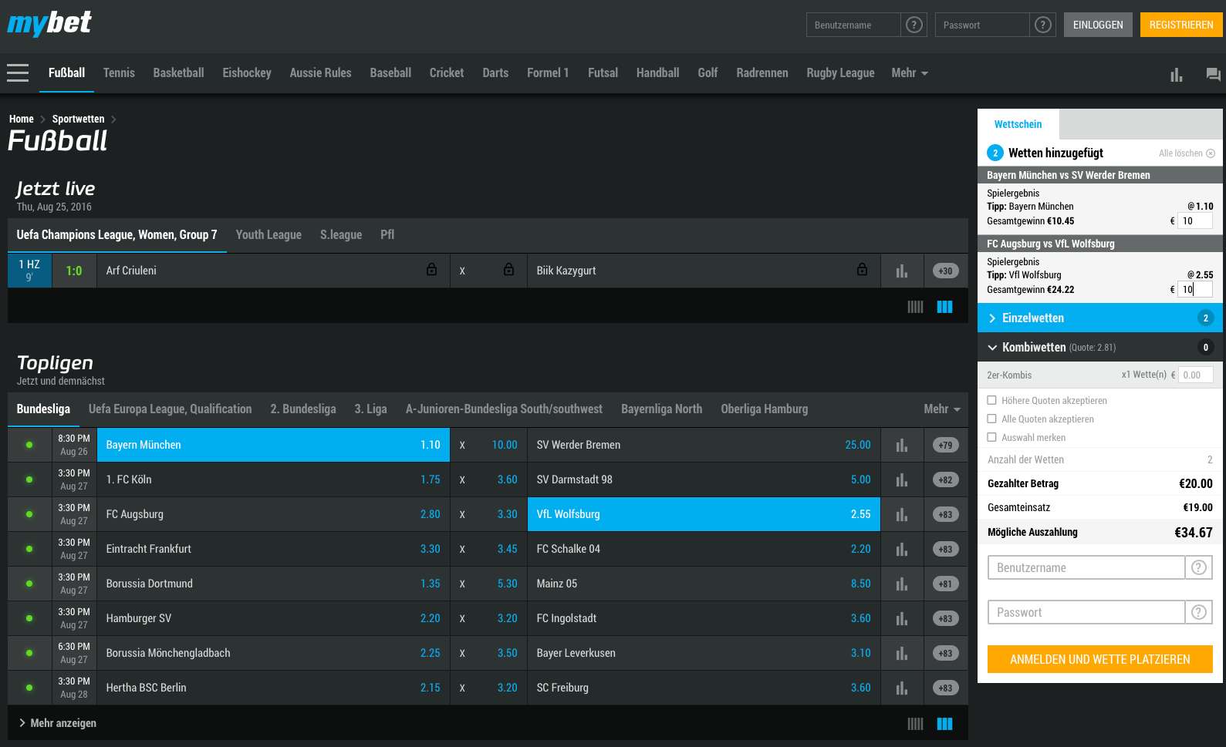Clear all bets with Alle löschen icon

pyautogui.click(x=1211, y=153)
